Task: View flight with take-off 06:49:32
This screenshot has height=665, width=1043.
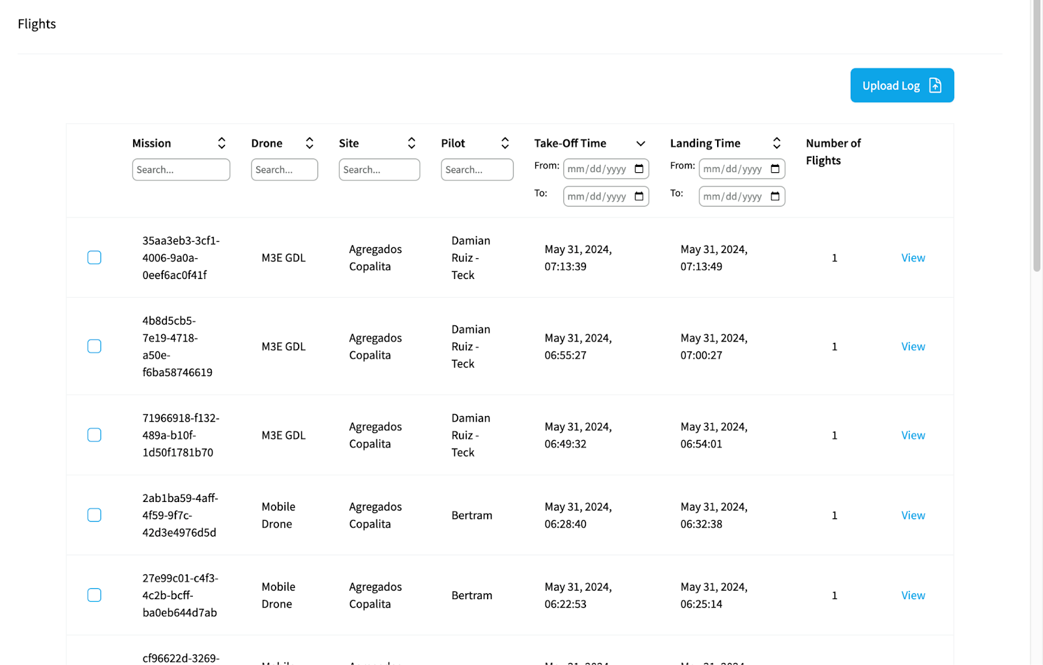Action: point(913,435)
